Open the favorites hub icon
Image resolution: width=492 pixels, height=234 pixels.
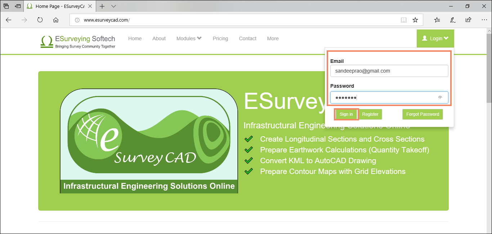(x=437, y=20)
